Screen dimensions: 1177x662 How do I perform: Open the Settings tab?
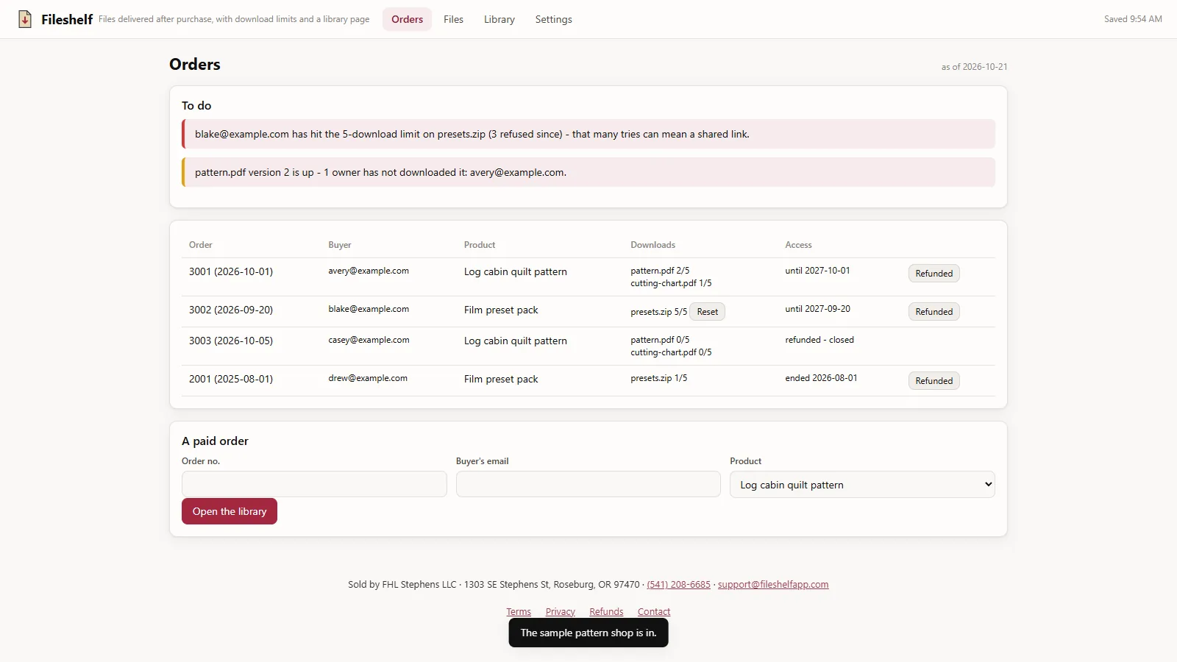click(553, 19)
